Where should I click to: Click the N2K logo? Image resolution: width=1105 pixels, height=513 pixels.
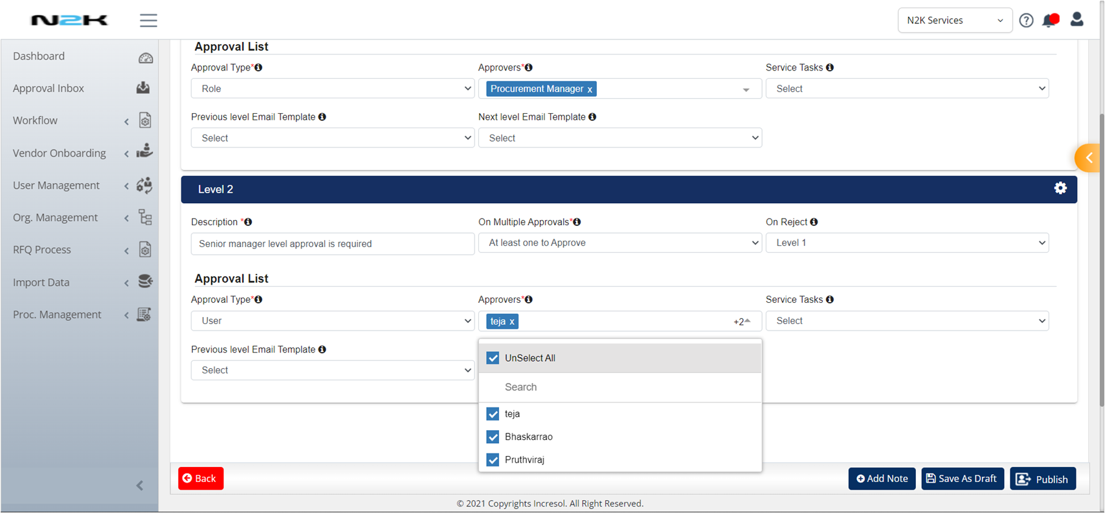tap(69, 21)
